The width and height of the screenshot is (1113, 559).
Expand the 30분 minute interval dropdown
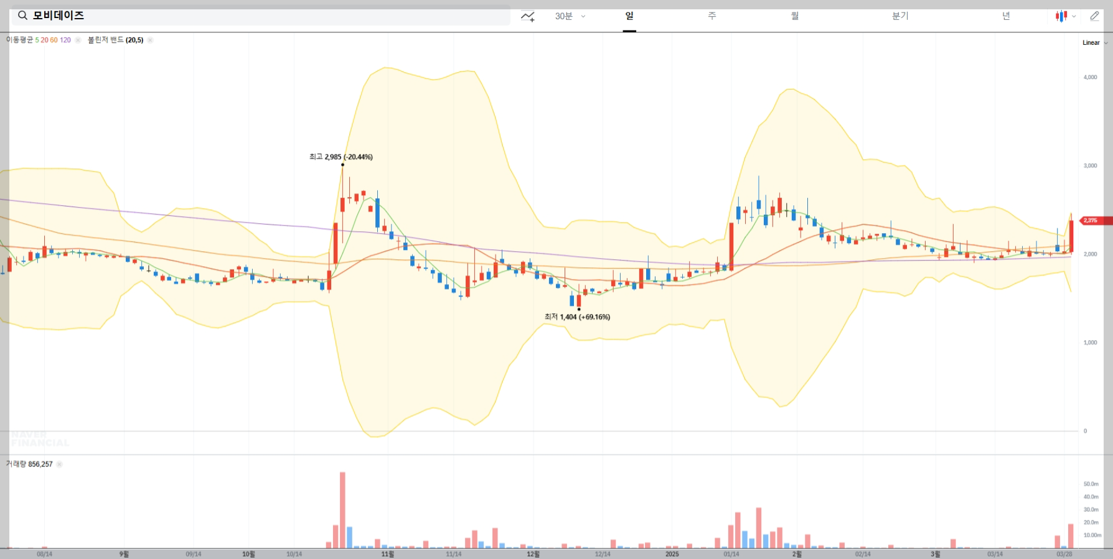tap(570, 16)
